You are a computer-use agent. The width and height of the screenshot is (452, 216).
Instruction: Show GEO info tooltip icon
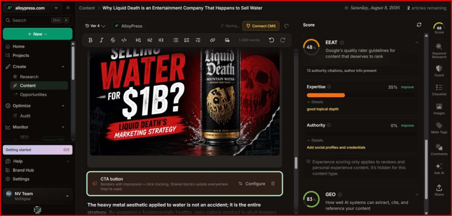[x=340, y=195]
